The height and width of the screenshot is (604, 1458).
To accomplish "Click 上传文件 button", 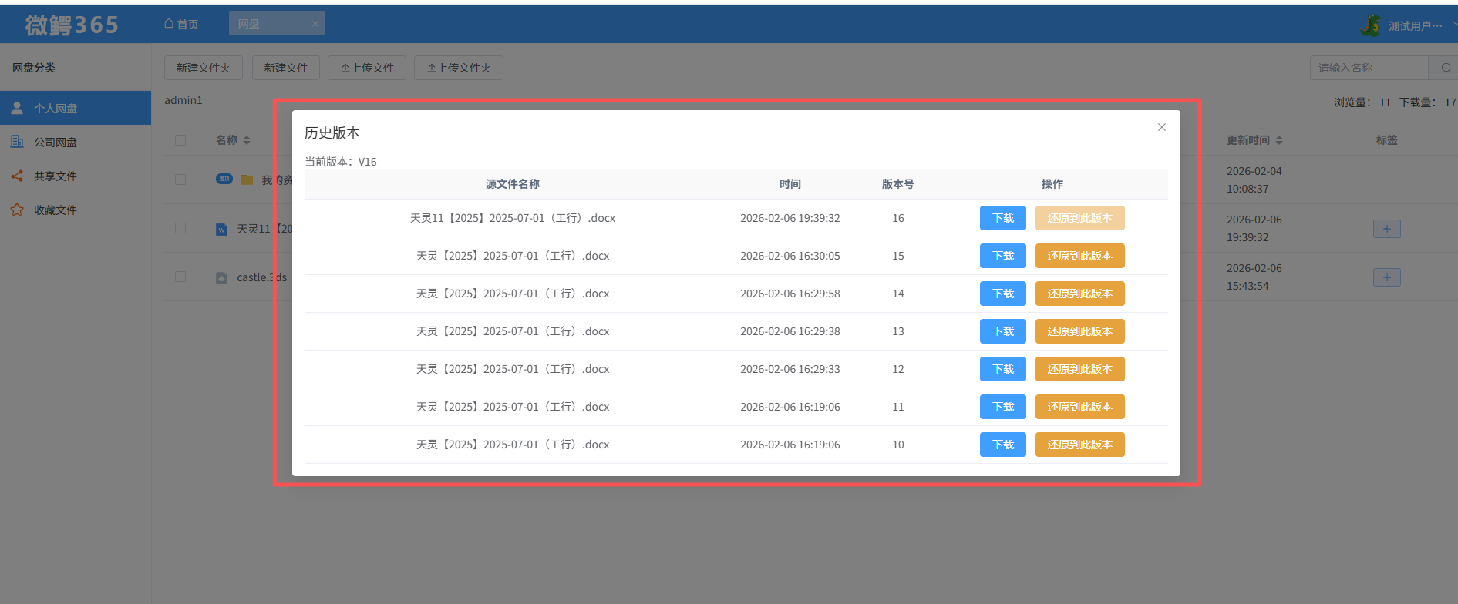I will coord(367,68).
